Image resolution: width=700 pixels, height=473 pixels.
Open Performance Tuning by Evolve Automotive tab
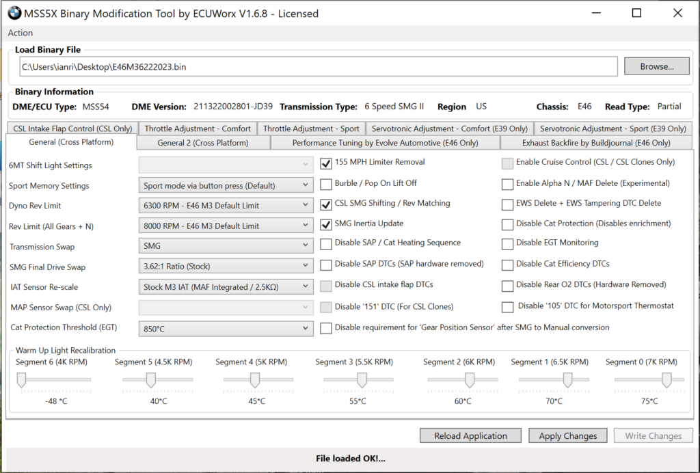[386, 143]
